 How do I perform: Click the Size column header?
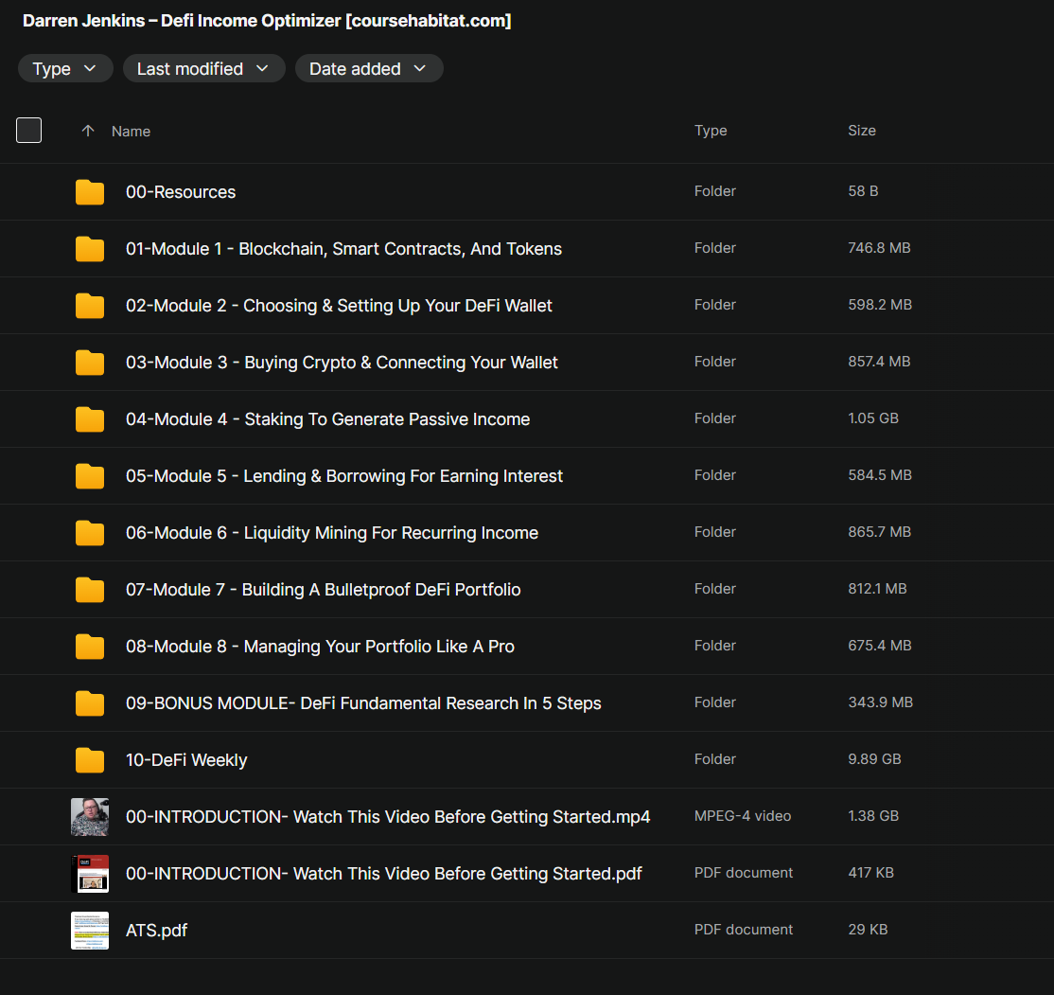[861, 131]
